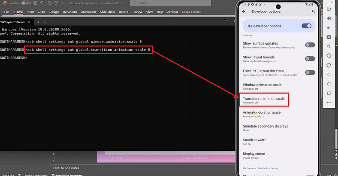Tap the search icon in Developer options
This screenshot has width=338, height=176.
click(313, 12)
